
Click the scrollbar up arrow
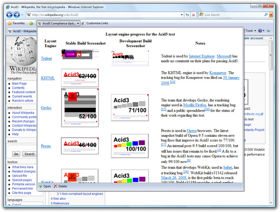tap(271, 38)
